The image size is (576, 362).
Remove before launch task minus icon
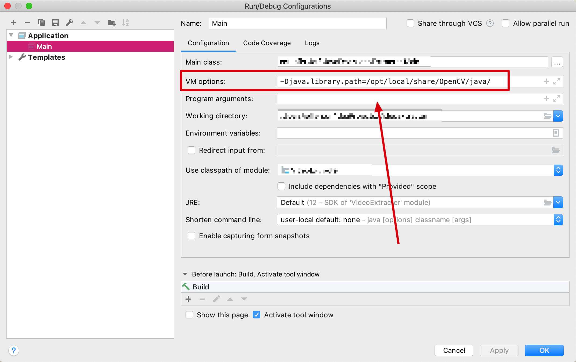click(202, 299)
